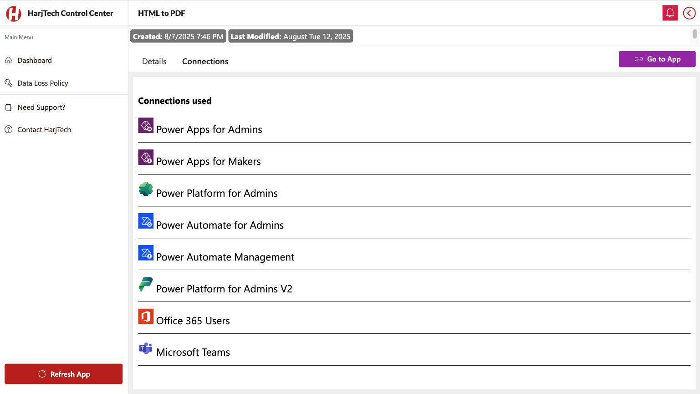Select the Power Platform for Admins text

(217, 194)
